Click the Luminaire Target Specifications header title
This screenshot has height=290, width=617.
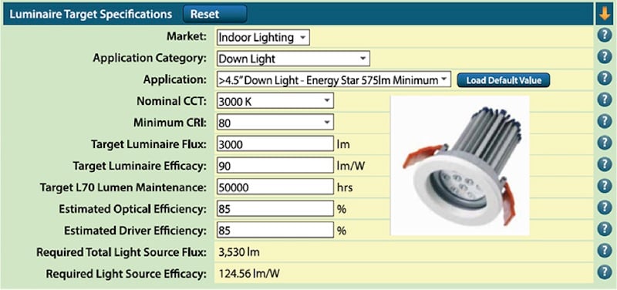pyautogui.click(x=90, y=14)
